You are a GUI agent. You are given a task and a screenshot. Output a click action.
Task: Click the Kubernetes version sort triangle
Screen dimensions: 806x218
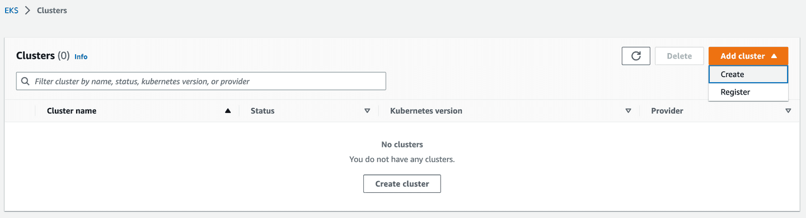click(628, 111)
